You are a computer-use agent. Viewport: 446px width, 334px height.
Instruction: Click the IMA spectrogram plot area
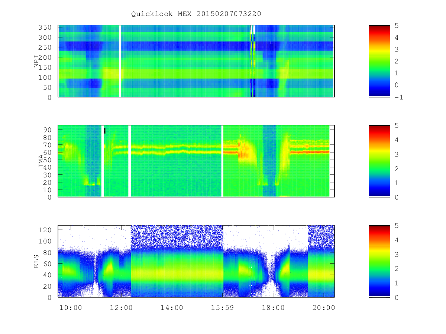(x=196, y=161)
